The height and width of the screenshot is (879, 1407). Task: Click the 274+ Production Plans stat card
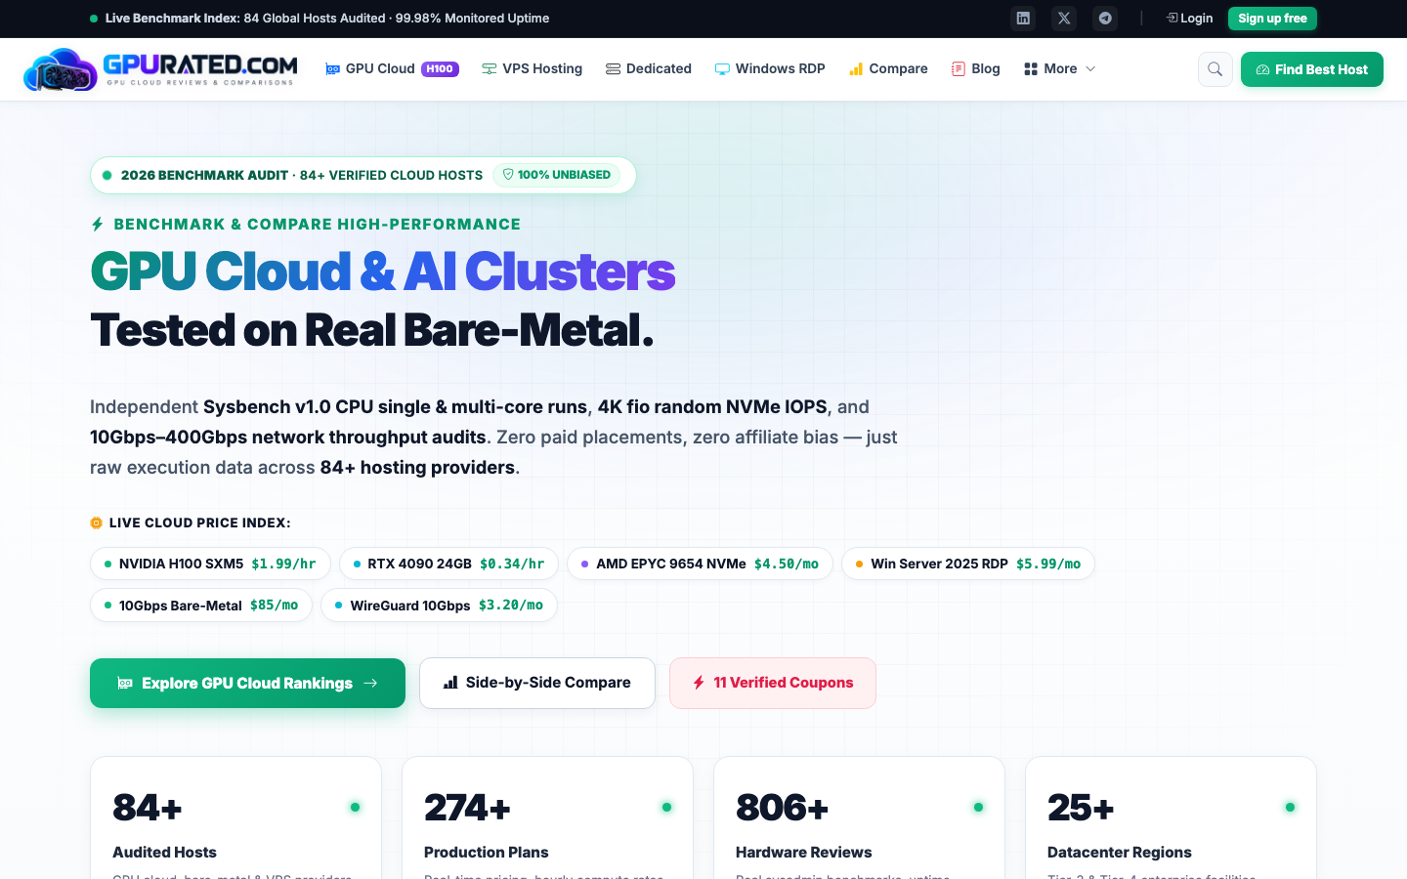[547, 818]
